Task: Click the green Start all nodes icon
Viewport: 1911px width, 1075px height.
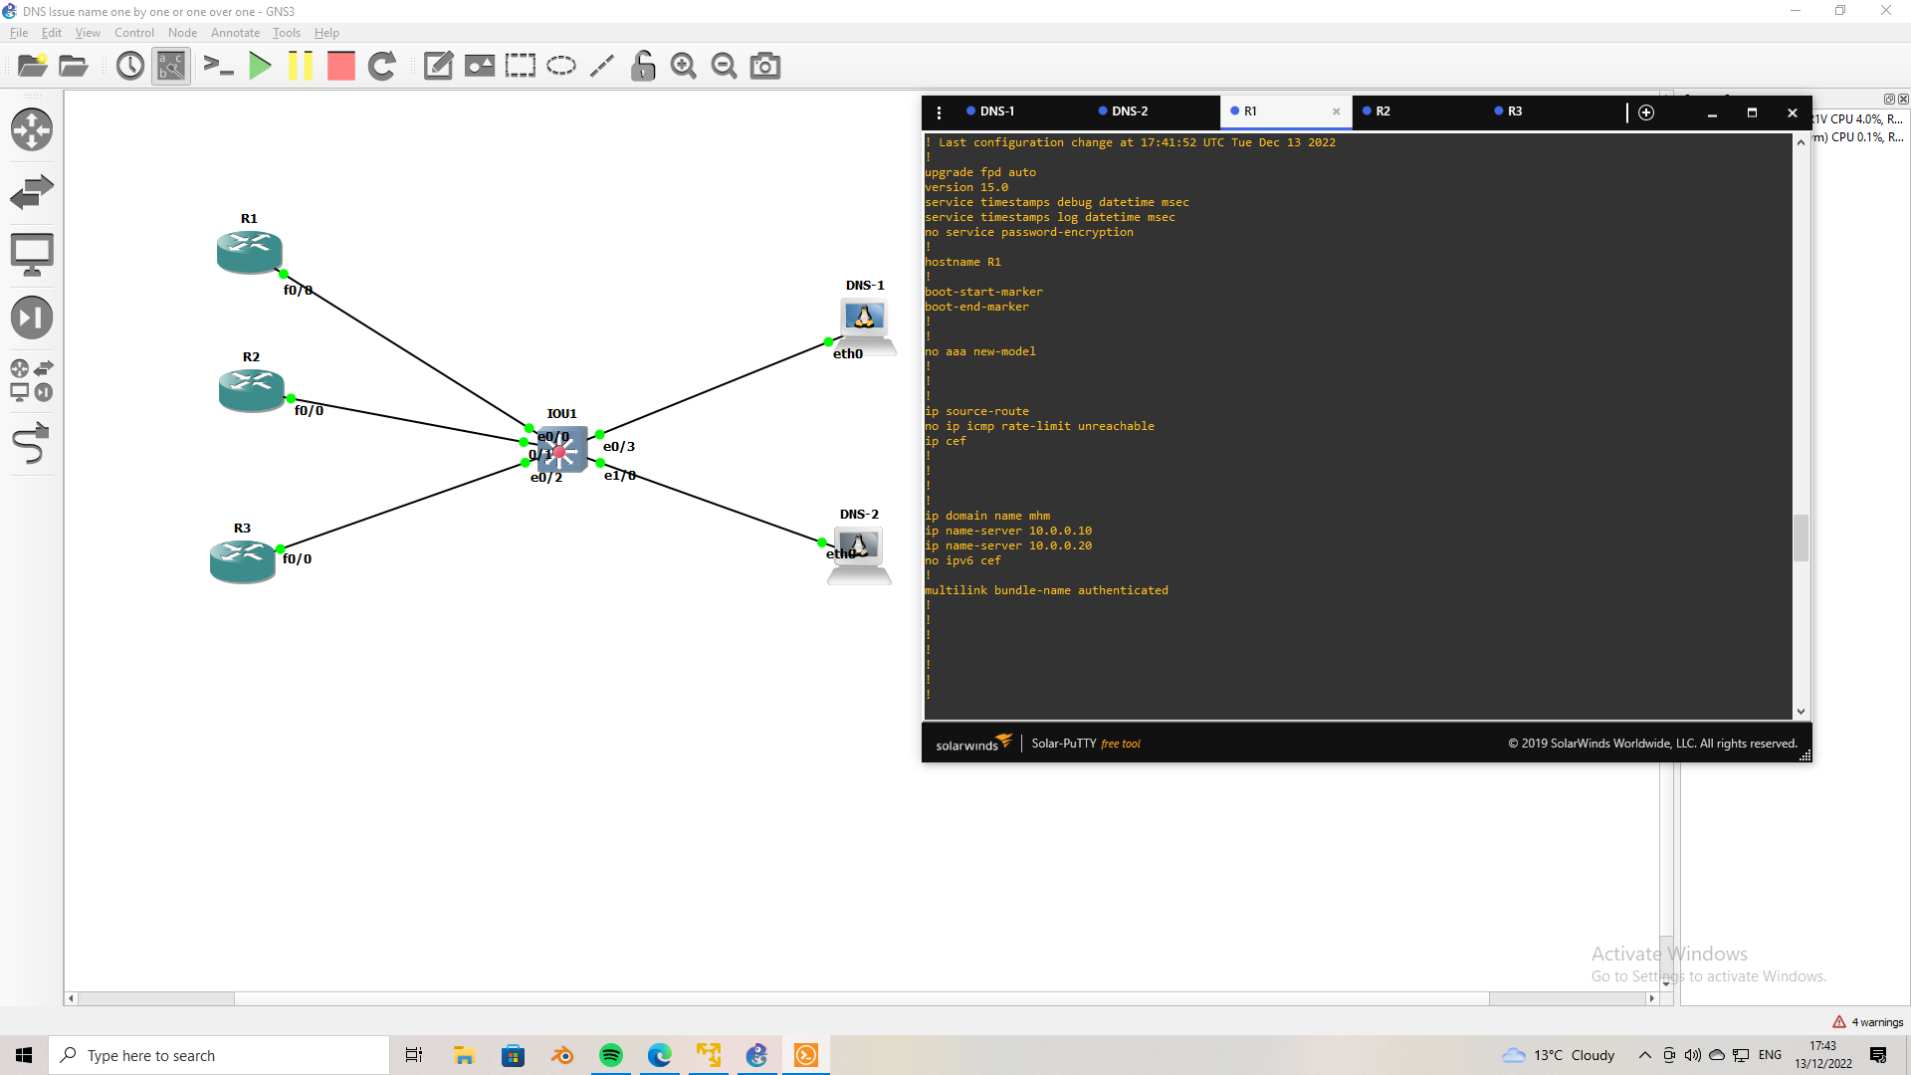Action: (x=260, y=67)
